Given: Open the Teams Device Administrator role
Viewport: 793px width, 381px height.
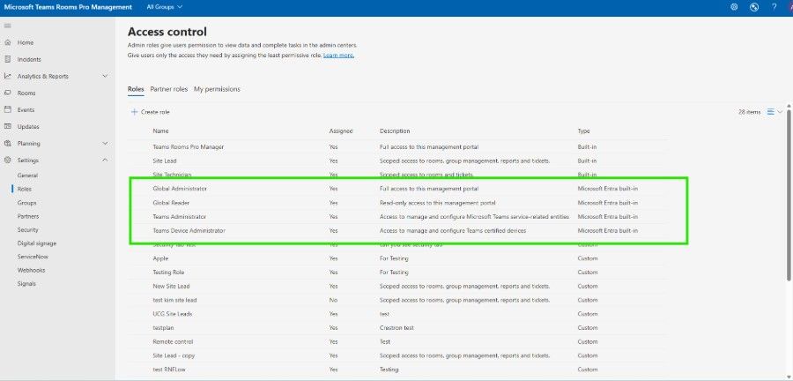Looking at the screenshot, I should [189, 231].
